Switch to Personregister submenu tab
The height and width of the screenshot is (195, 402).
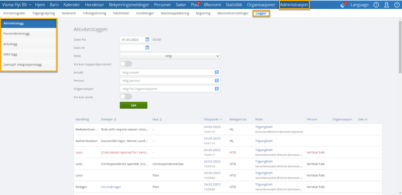(14, 13)
